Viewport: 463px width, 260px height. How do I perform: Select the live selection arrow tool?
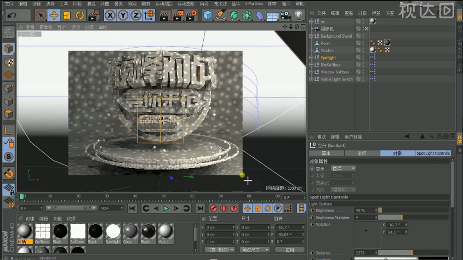pyautogui.click(x=41, y=15)
